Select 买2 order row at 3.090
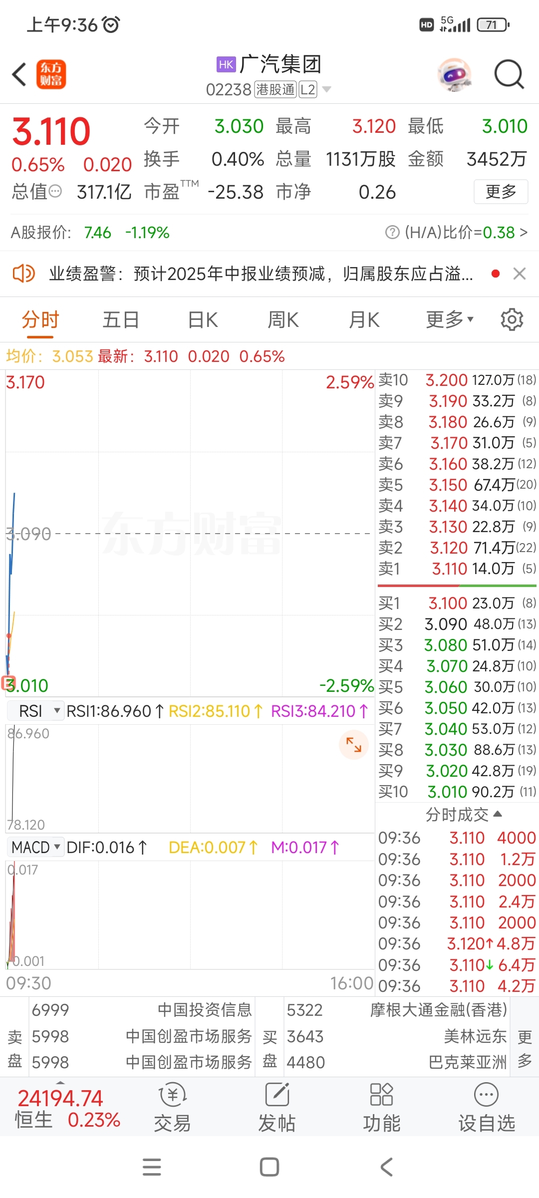 pyautogui.click(x=457, y=624)
